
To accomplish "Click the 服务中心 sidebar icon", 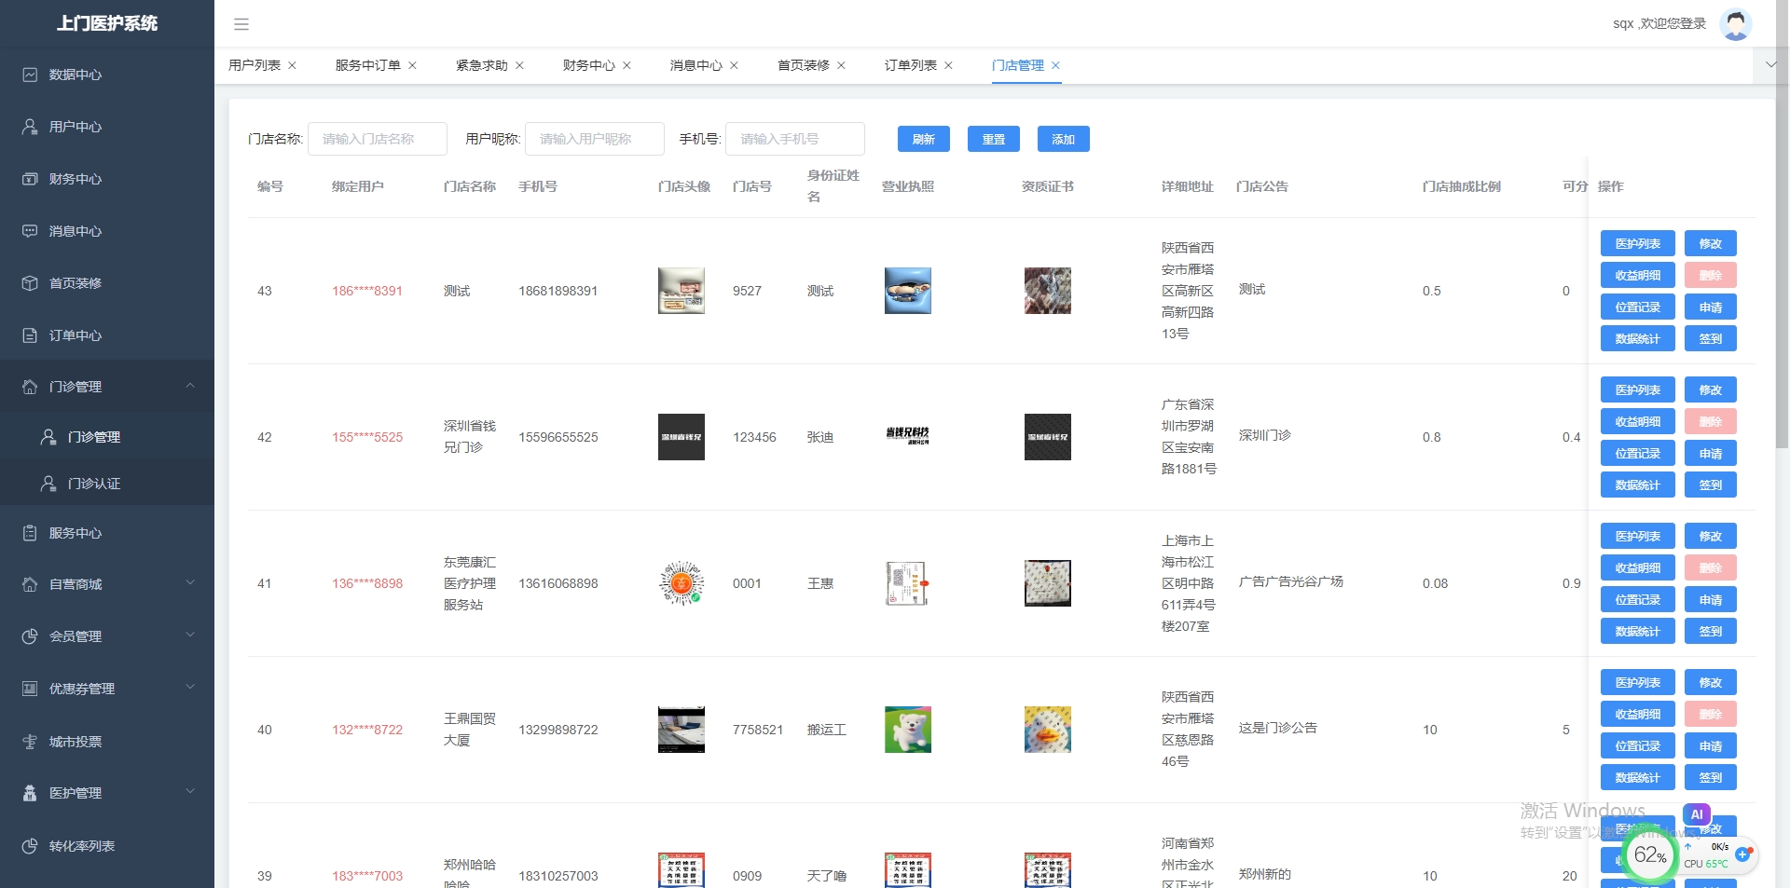I will [30, 533].
